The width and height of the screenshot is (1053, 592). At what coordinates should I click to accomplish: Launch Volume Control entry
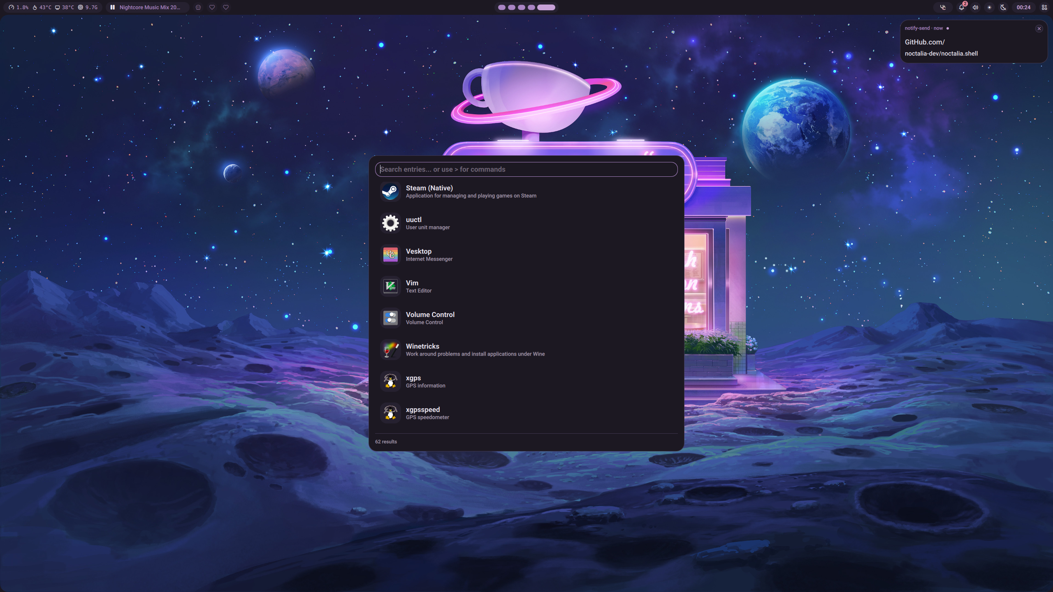(x=430, y=318)
